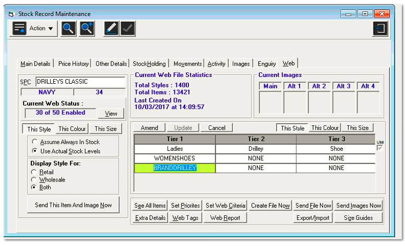Viewport: 405px width, 246px height.
Task: Select left-panel This Size tab
Action: pos(105,128)
